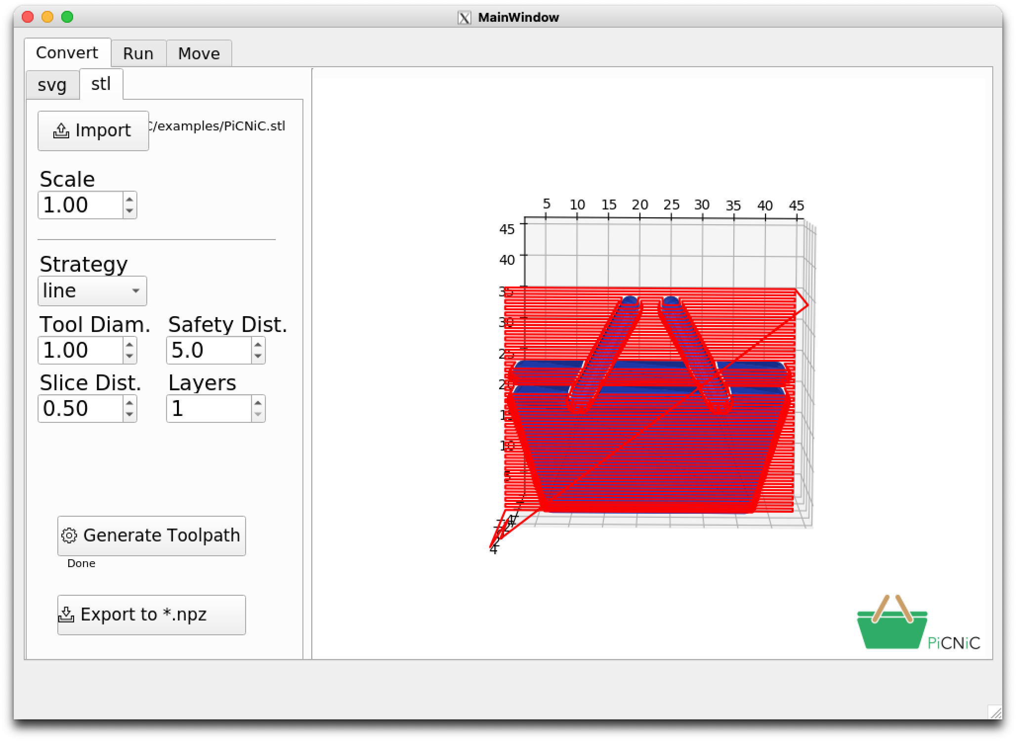Click the gear icon on Generate Toolpath
This screenshot has width=1016, height=741.
(69, 535)
